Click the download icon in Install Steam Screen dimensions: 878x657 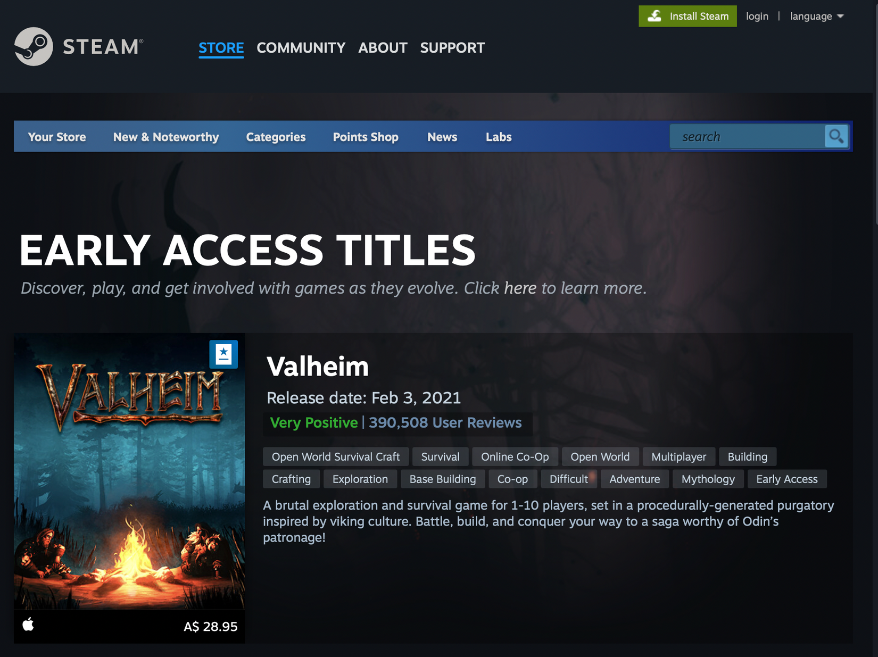[x=655, y=16]
